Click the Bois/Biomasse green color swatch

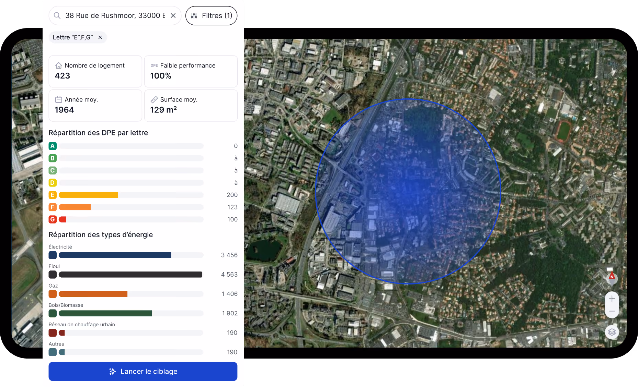(x=53, y=313)
